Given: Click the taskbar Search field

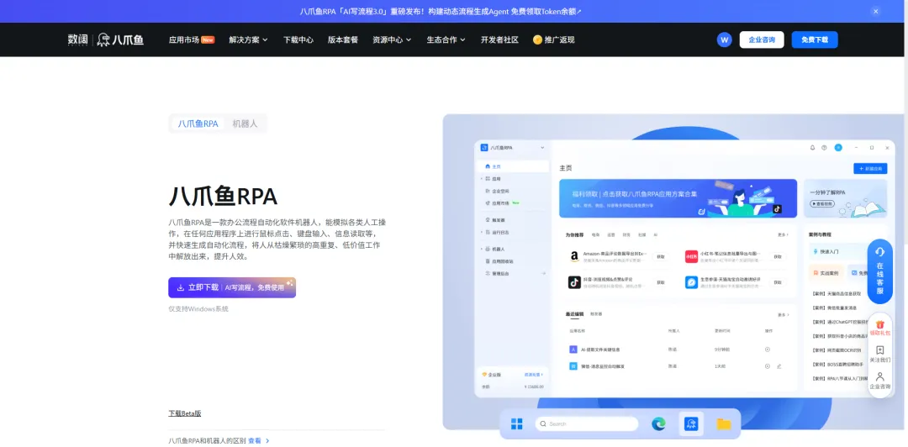Looking at the screenshot, I should click(x=587, y=423).
